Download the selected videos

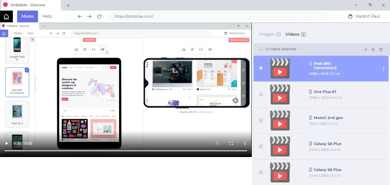tap(373, 49)
